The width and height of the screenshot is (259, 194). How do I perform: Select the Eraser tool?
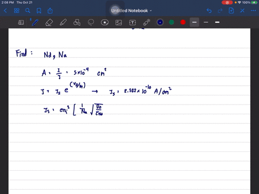(x=49, y=23)
